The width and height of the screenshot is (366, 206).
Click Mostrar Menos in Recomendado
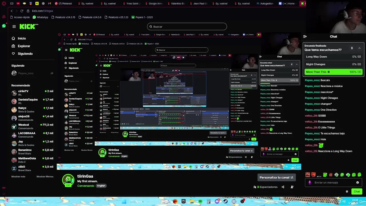click(45, 177)
